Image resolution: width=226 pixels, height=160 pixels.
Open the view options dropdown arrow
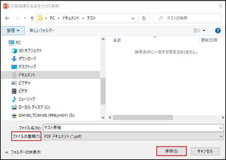204,31
